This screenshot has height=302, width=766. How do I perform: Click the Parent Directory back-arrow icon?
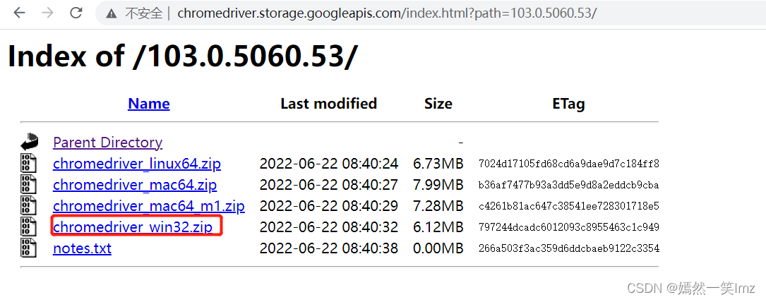[x=29, y=142]
